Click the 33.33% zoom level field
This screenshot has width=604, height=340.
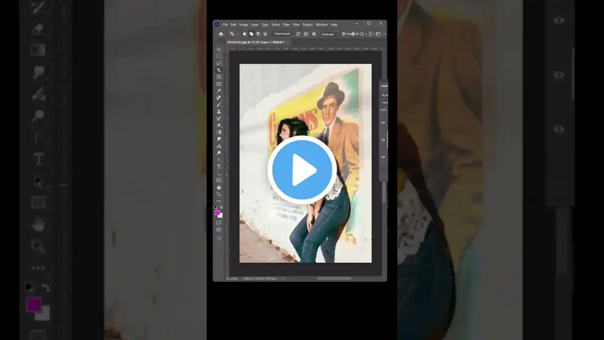tap(231, 279)
